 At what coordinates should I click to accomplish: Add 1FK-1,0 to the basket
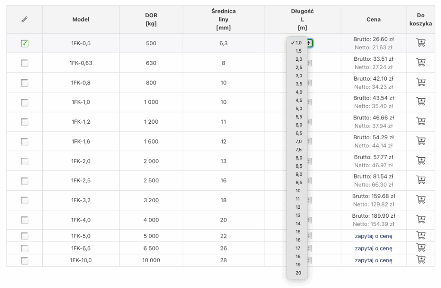pos(420,102)
